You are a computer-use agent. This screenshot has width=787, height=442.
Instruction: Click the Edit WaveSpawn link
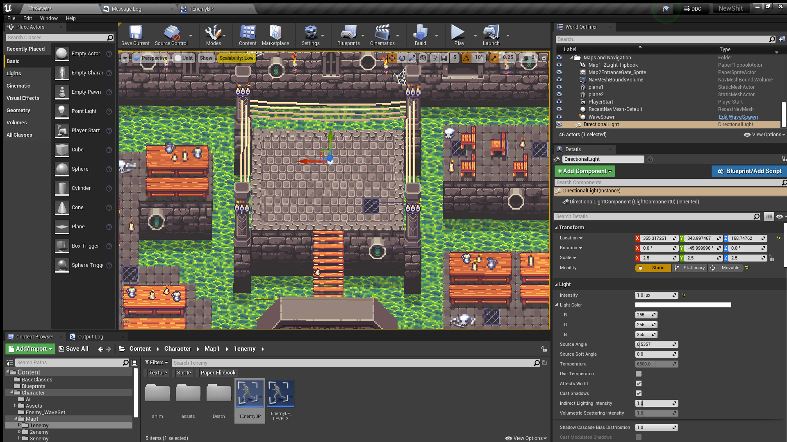738,117
